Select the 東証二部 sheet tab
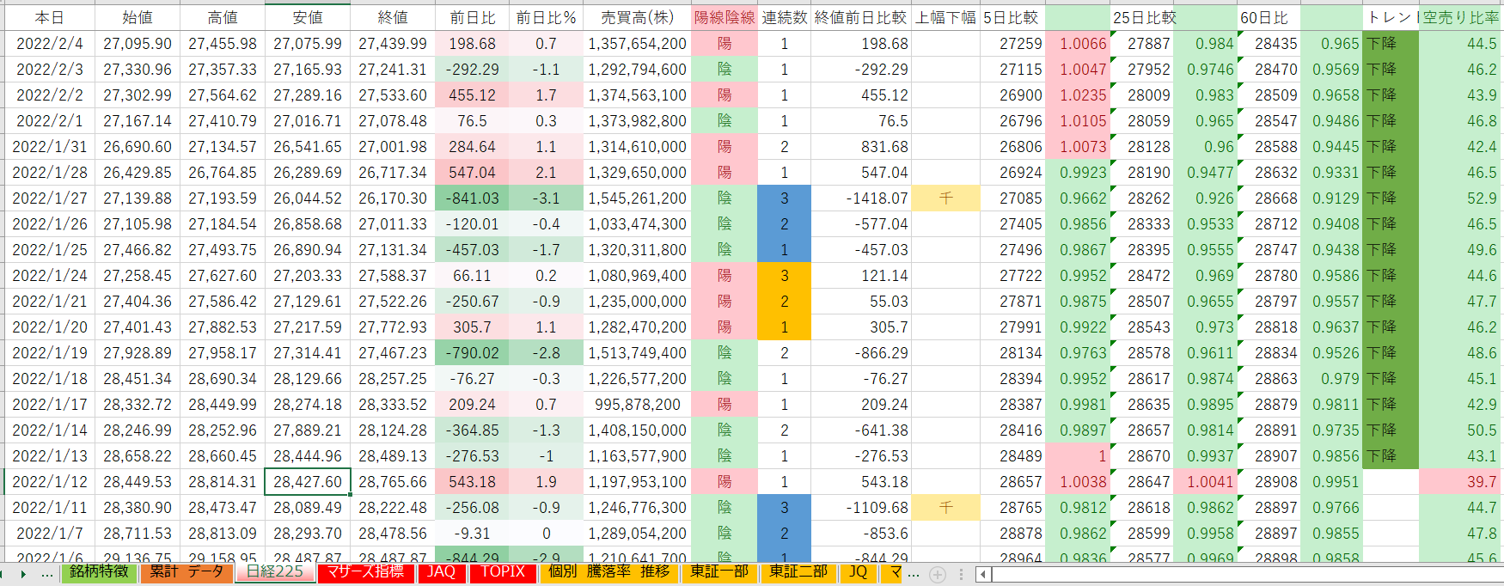Image resolution: width=1504 pixels, height=586 pixels. point(798,572)
